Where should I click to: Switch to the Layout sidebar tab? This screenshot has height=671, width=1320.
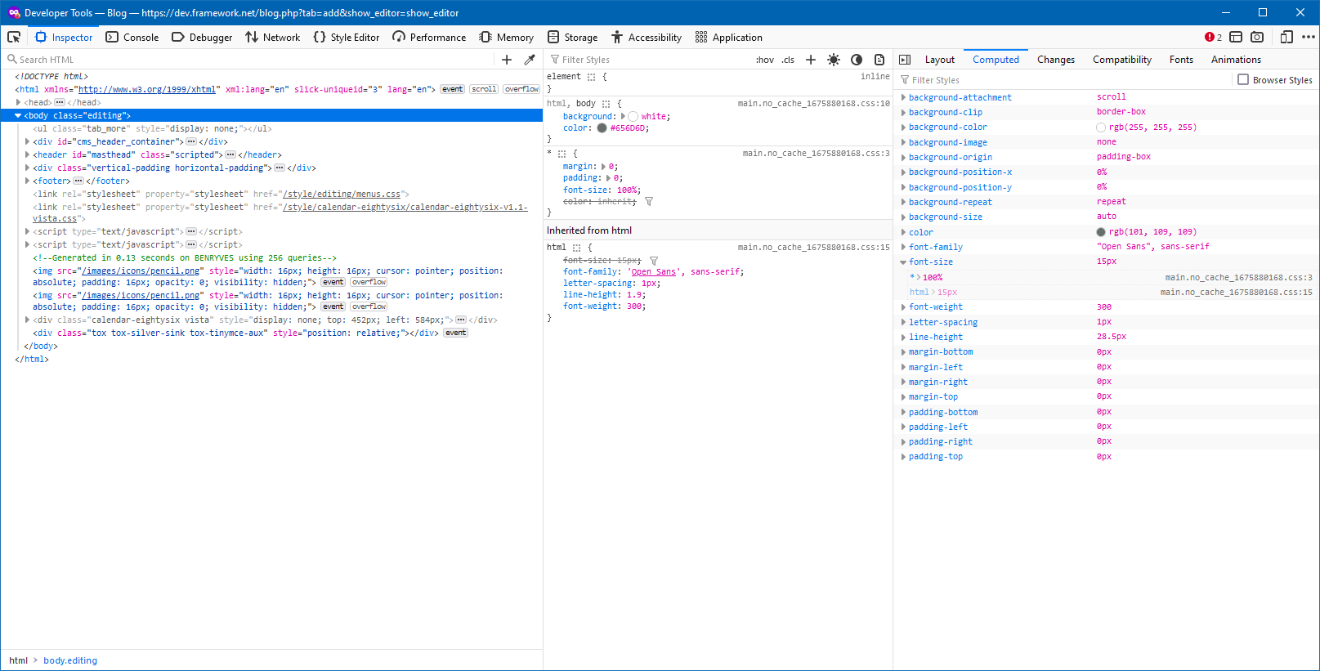(940, 60)
